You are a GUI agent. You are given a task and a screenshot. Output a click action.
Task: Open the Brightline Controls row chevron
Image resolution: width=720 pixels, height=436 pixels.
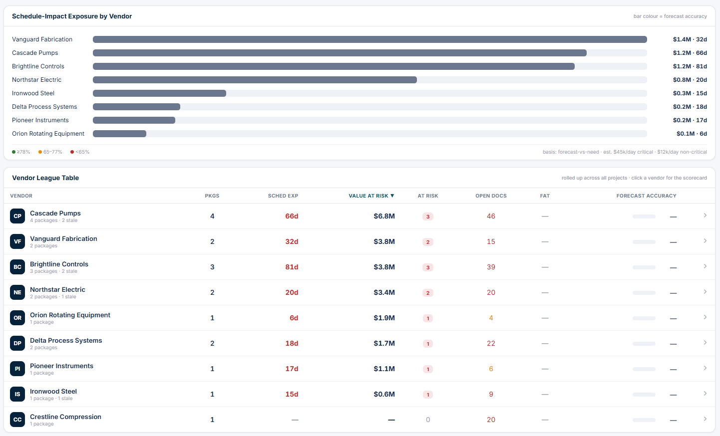pyautogui.click(x=705, y=266)
